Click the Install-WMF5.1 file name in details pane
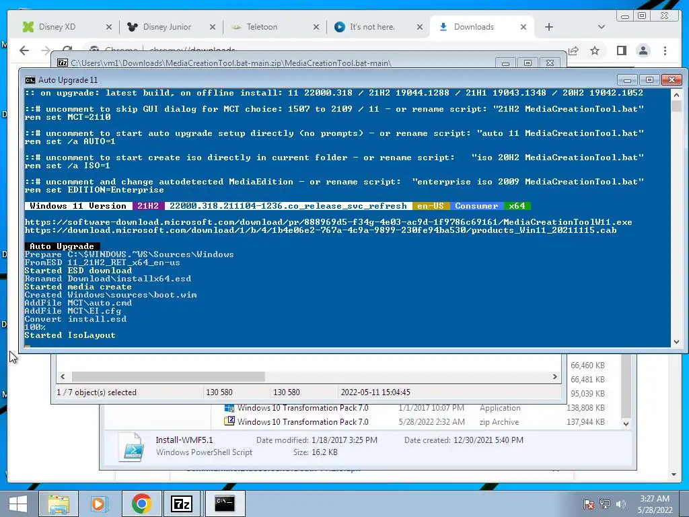Image resolution: width=689 pixels, height=517 pixels. click(184, 440)
